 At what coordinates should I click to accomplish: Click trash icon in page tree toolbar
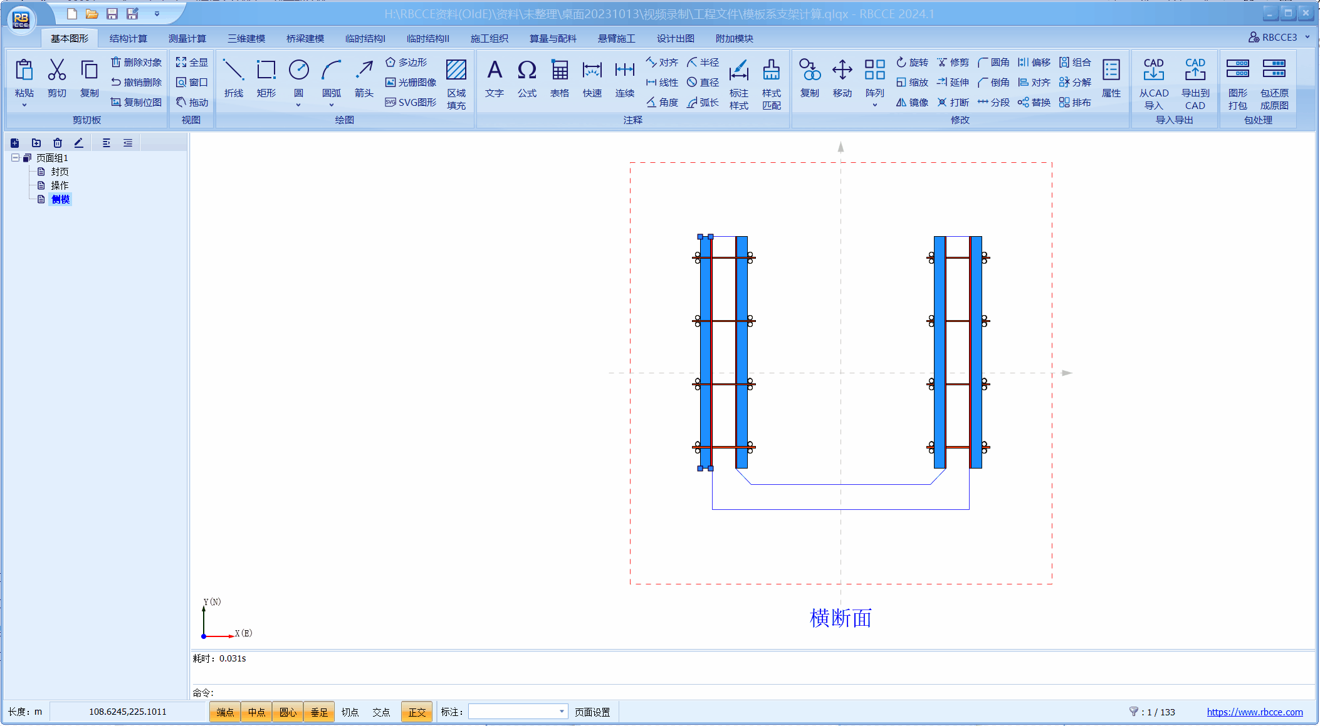(x=58, y=143)
